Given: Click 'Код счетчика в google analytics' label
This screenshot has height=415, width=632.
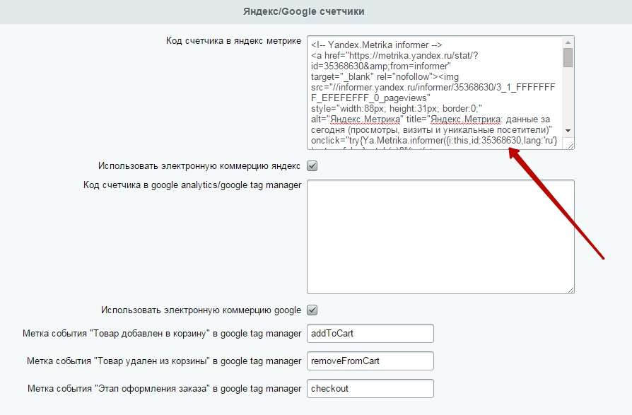Looking at the screenshot, I should tap(192, 185).
